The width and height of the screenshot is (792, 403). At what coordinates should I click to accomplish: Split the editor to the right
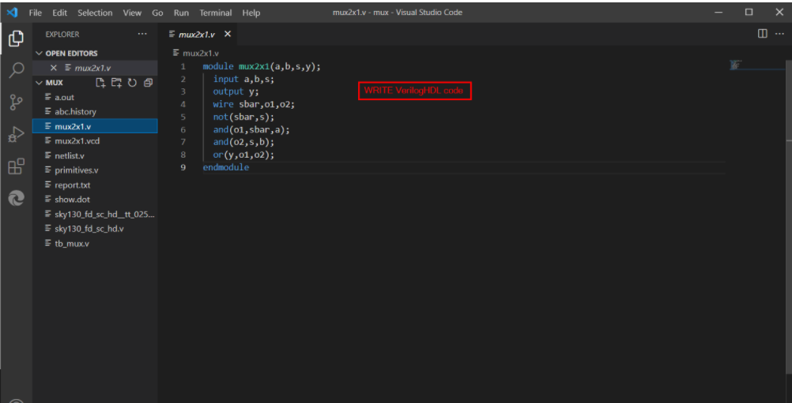tap(763, 34)
